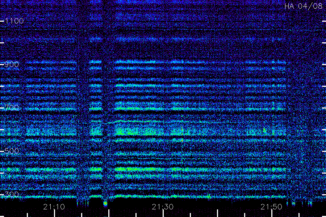Click the 21:30 time axis label

163,207
